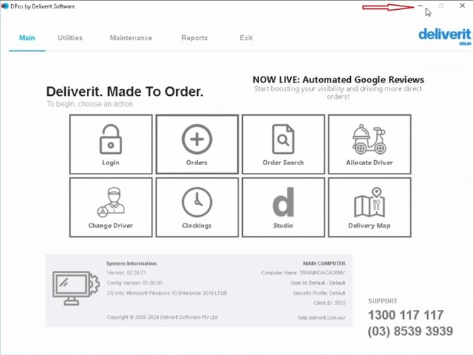Viewport: 473px width, 355px height.
Task: Click the deliverit logo in header
Action: pyautogui.click(x=444, y=36)
